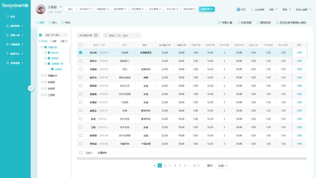Select the 全部 radio option above the department tree
Screen dimensions: 316x178
51,41
